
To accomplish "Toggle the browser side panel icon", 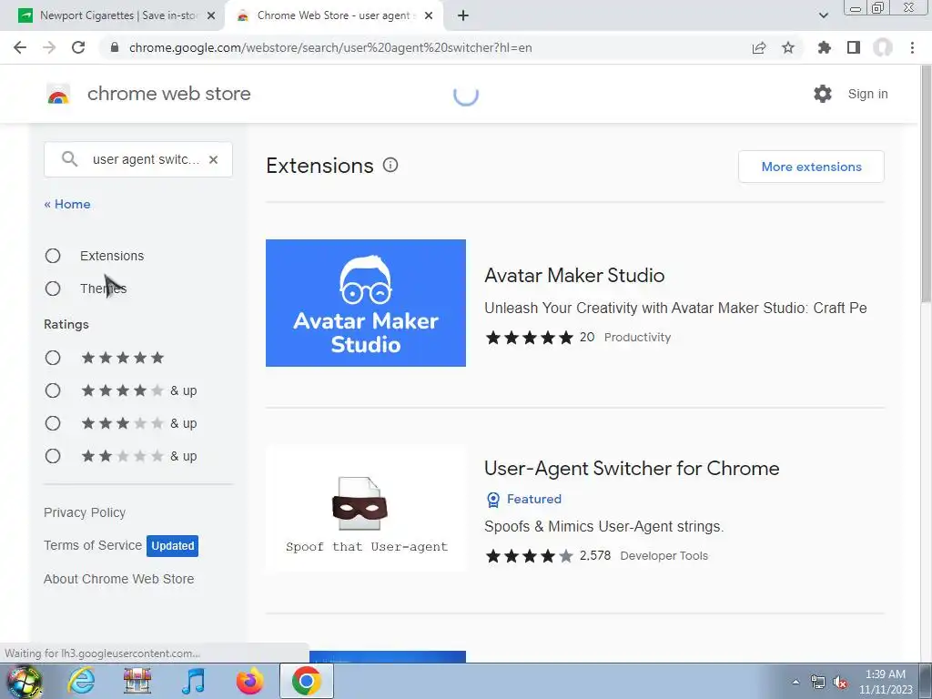I will coord(854,47).
